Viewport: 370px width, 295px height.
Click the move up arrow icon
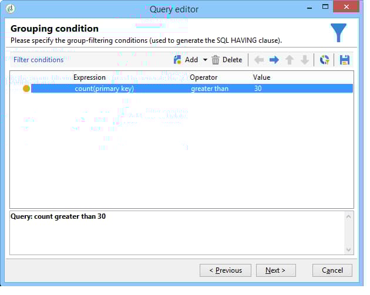pyautogui.click(x=290, y=60)
